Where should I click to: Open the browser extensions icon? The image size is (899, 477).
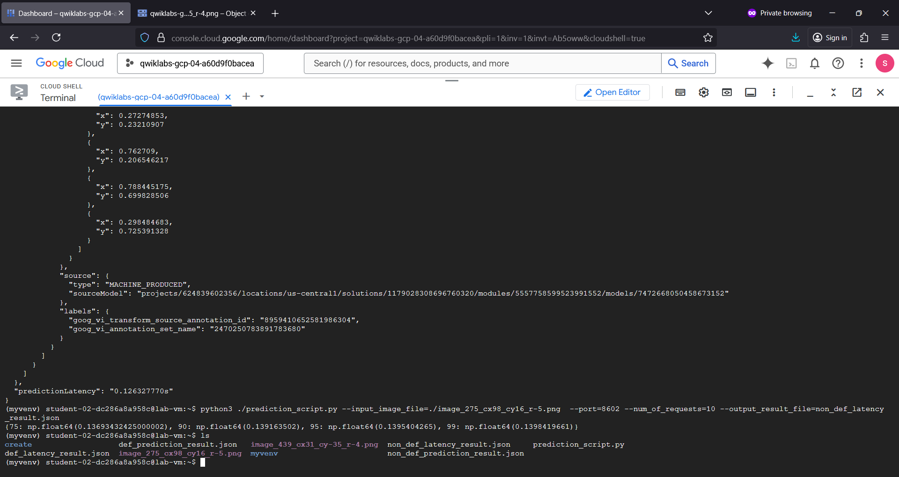click(864, 37)
